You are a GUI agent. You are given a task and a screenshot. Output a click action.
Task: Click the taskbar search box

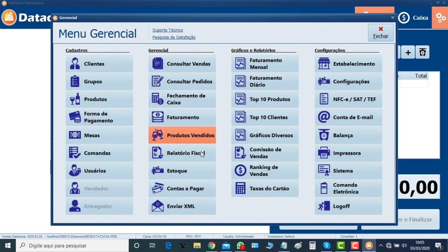coord(73,246)
